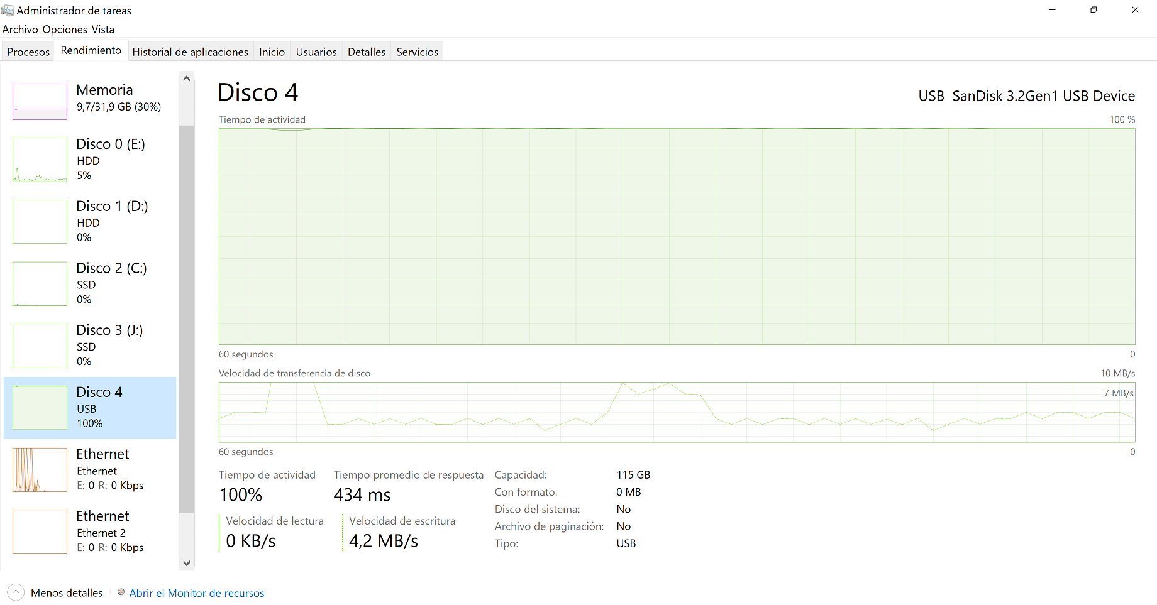Select the Ethernet 2 graph thumbnail
The width and height of the screenshot is (1157, 605).
tap(40, 532)
